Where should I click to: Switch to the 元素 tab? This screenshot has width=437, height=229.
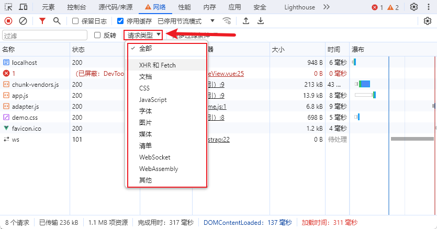(48, 7)
